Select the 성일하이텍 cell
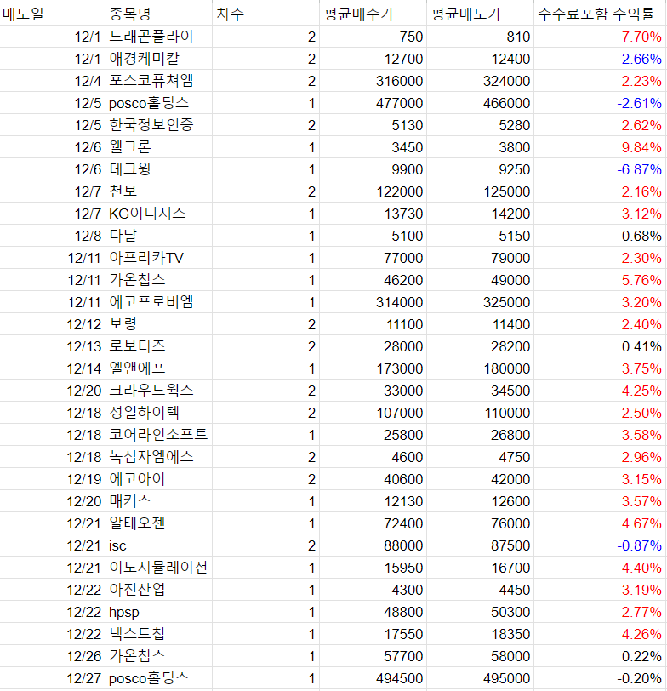Screen dimensions: 667x691 click(x=158, y=413)
